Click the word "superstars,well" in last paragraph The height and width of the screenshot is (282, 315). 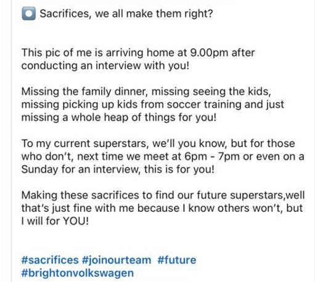point(268,195)
